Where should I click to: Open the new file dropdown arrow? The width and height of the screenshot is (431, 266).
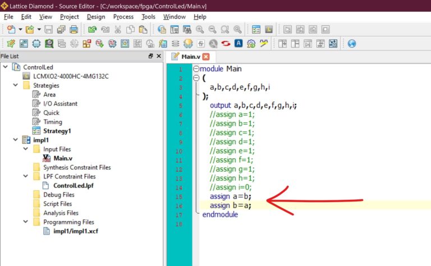pos(20,29)
